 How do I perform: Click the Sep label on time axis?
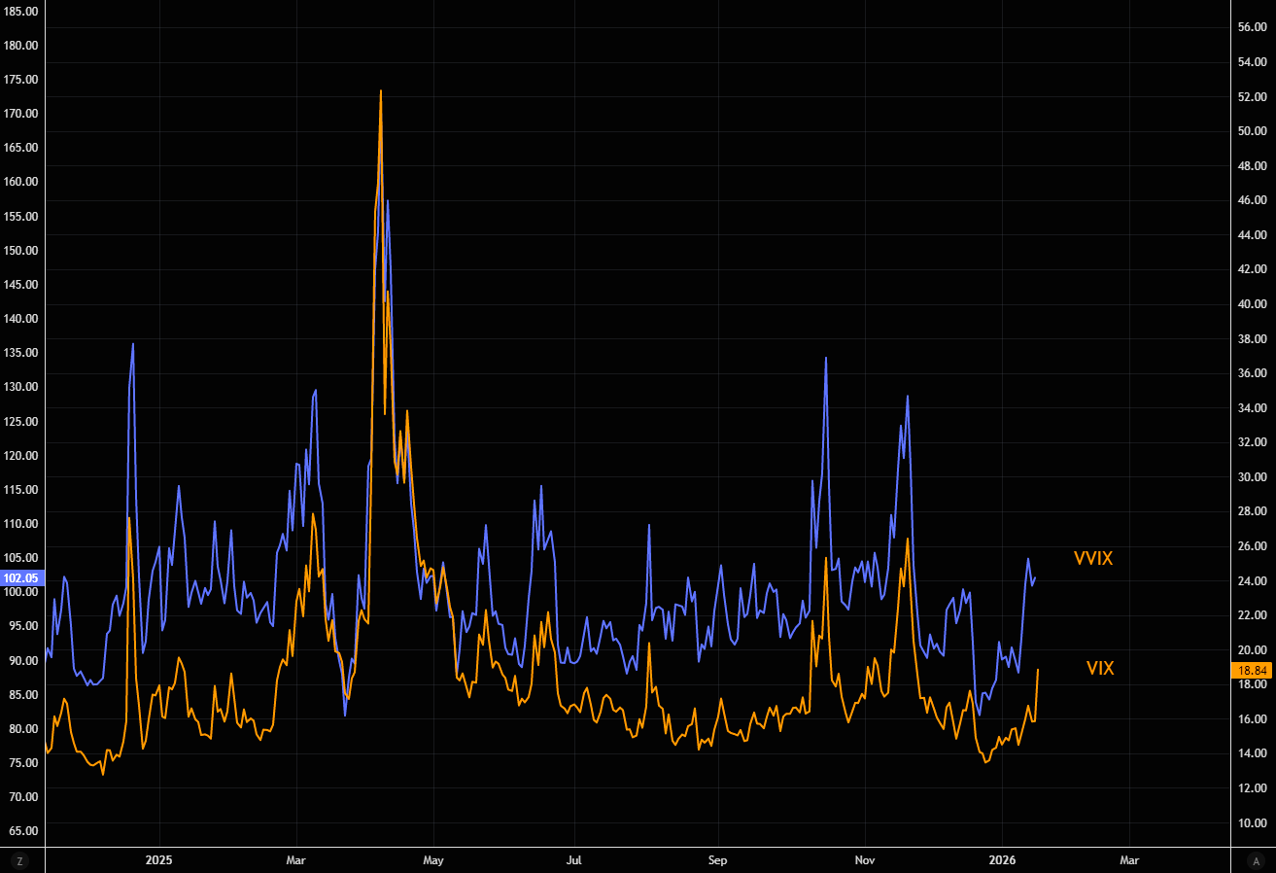click(x=717, y=860)
